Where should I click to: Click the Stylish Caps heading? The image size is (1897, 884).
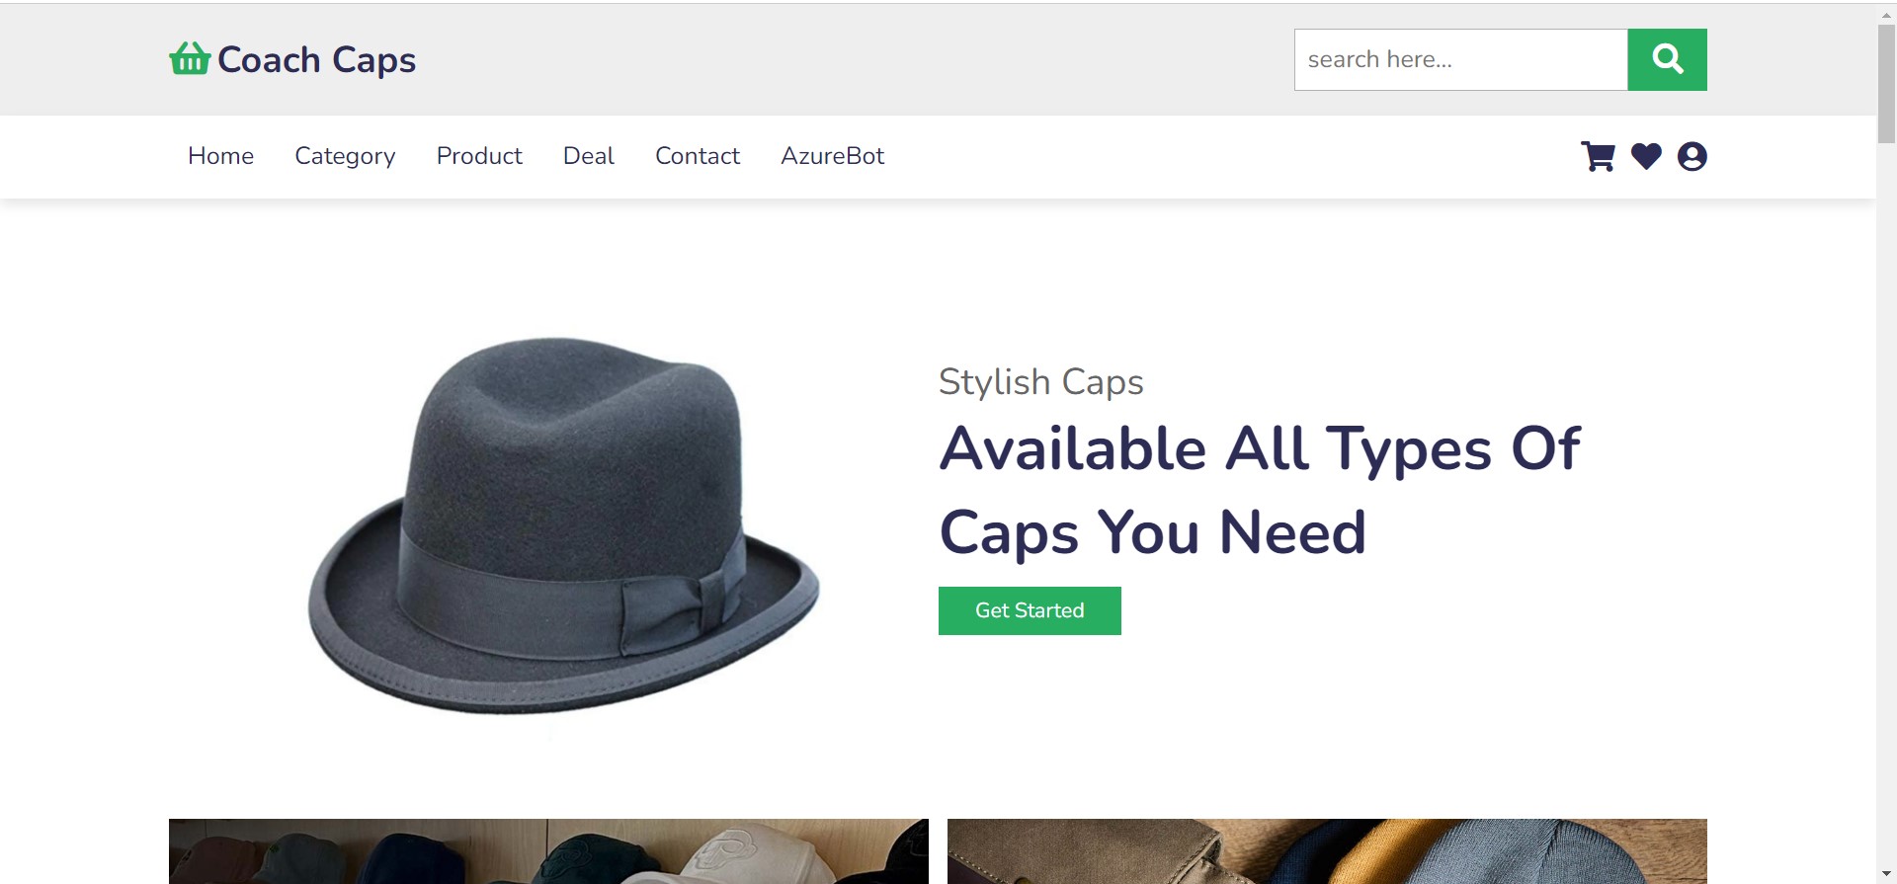(1040, 382)
